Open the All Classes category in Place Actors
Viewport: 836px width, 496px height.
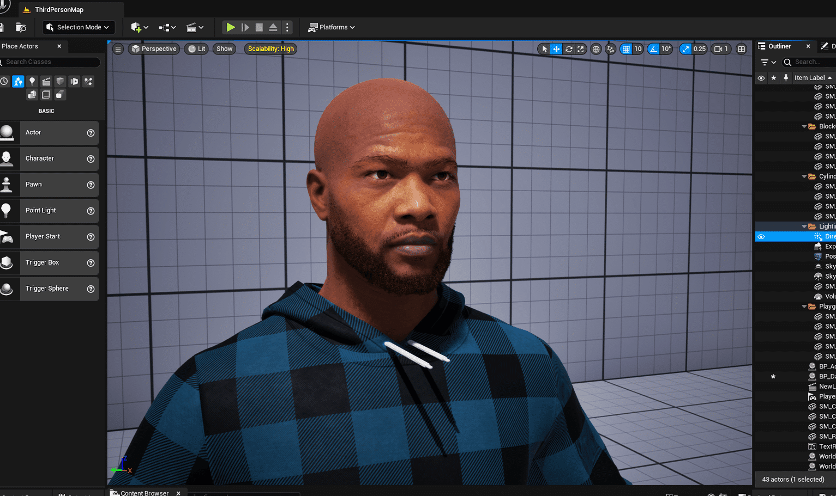pyautogui.click(x=60, y=95)
